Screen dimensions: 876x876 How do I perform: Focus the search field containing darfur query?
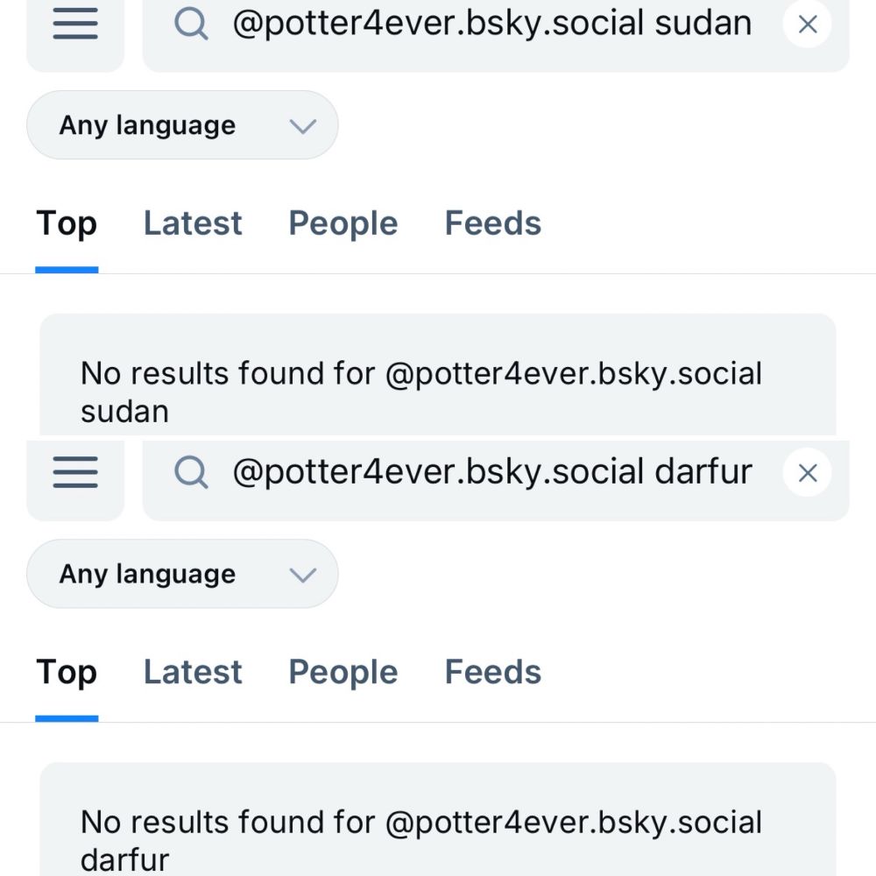tap(491, 473)
